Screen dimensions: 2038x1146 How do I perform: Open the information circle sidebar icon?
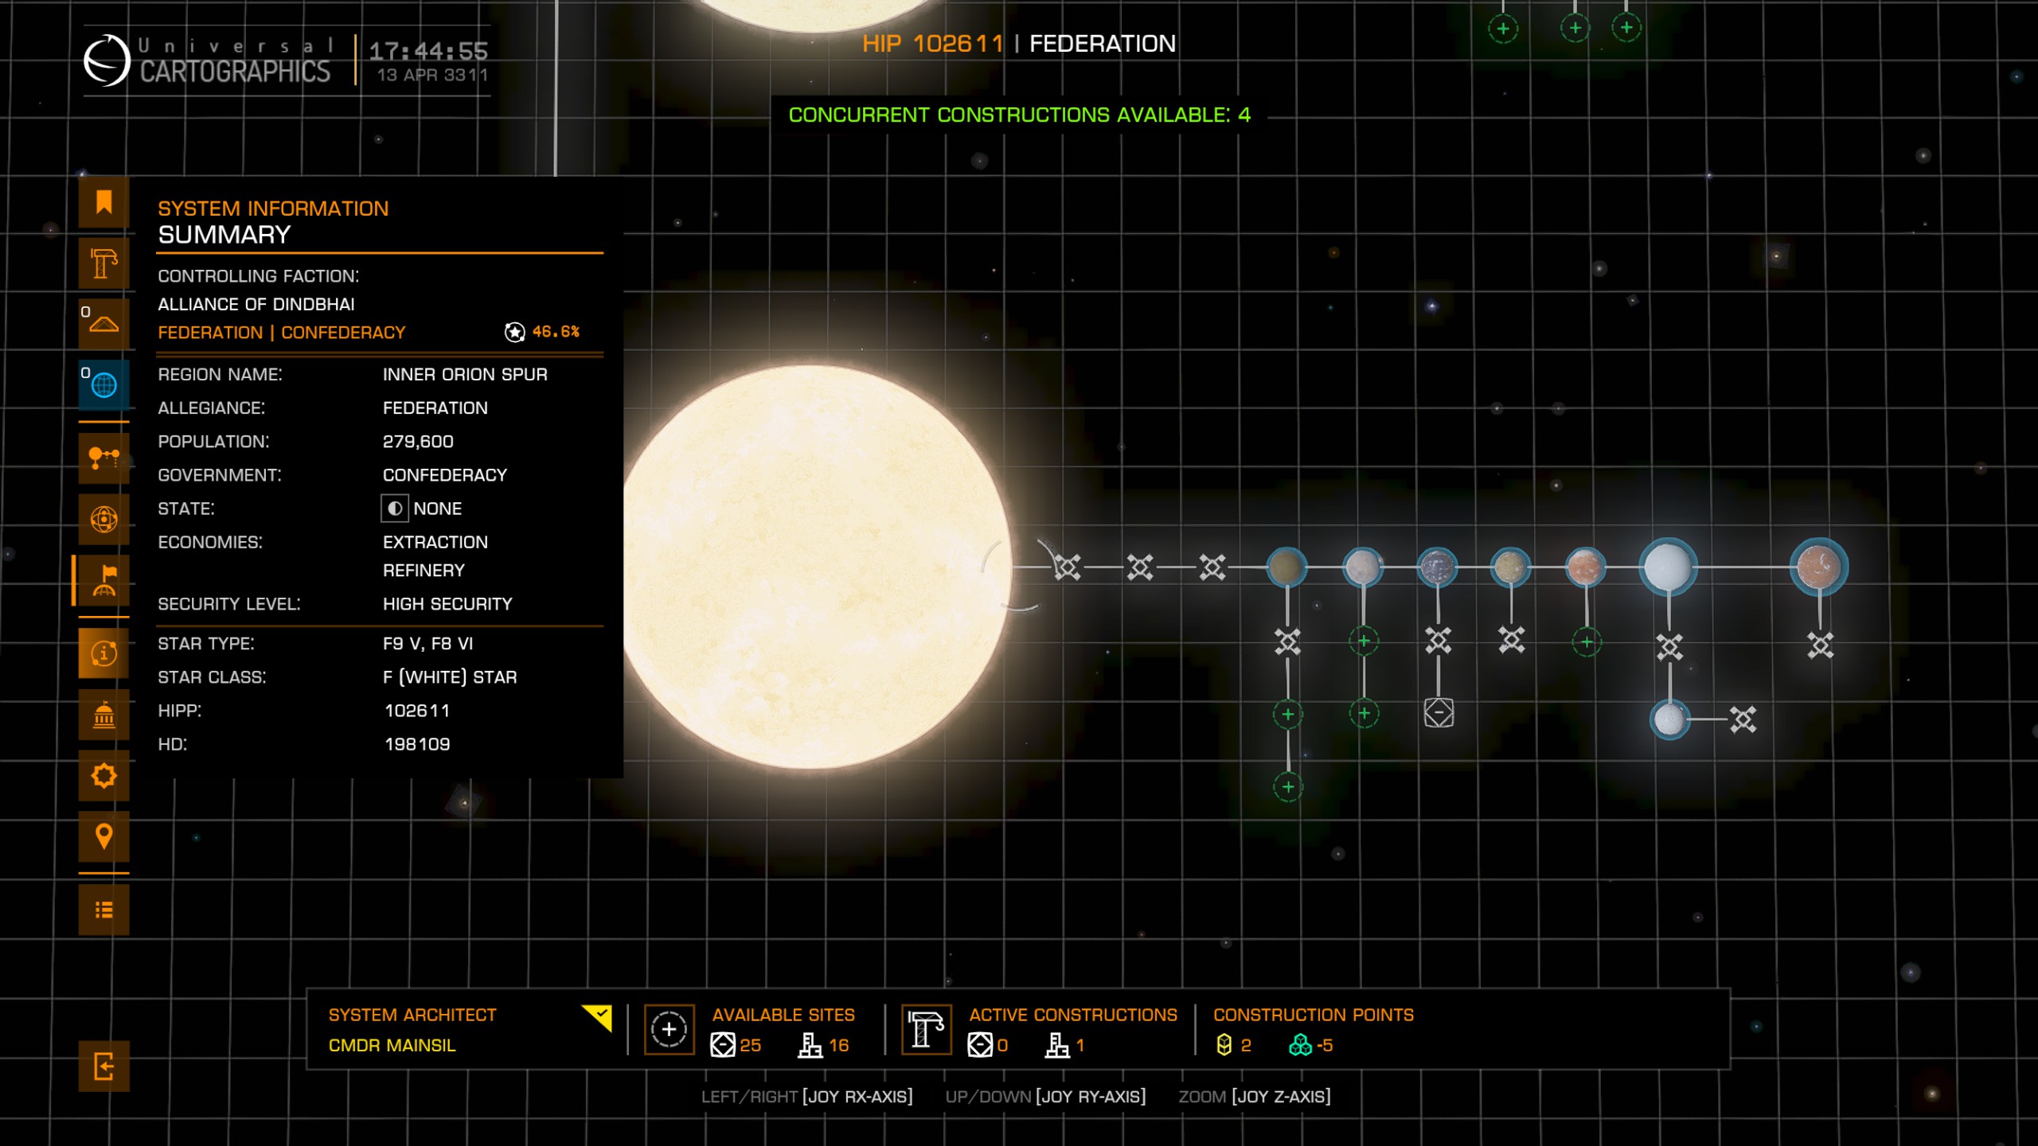coord(103,653)
